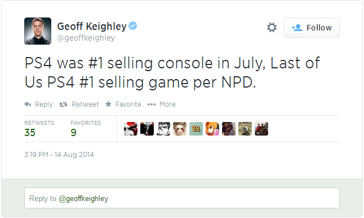Open the orange-haired anime avatar

[x=212, y=129]
